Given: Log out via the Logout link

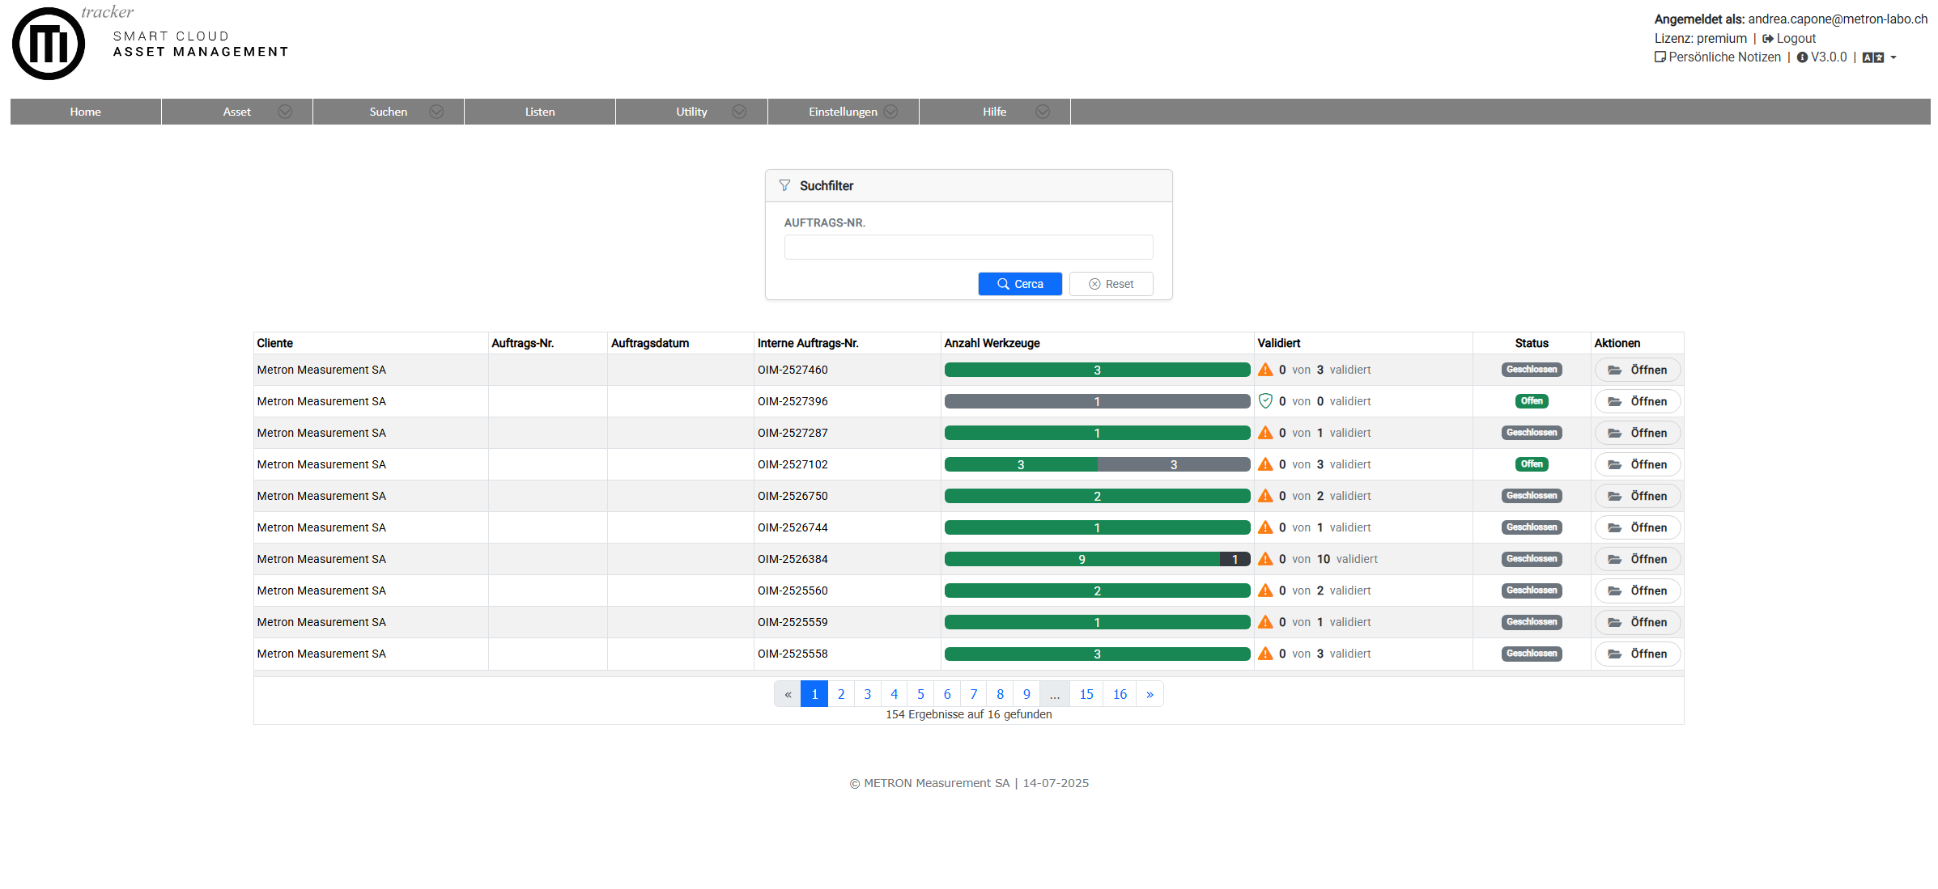Looking at the screenshot, I should tap(1789, 39).
